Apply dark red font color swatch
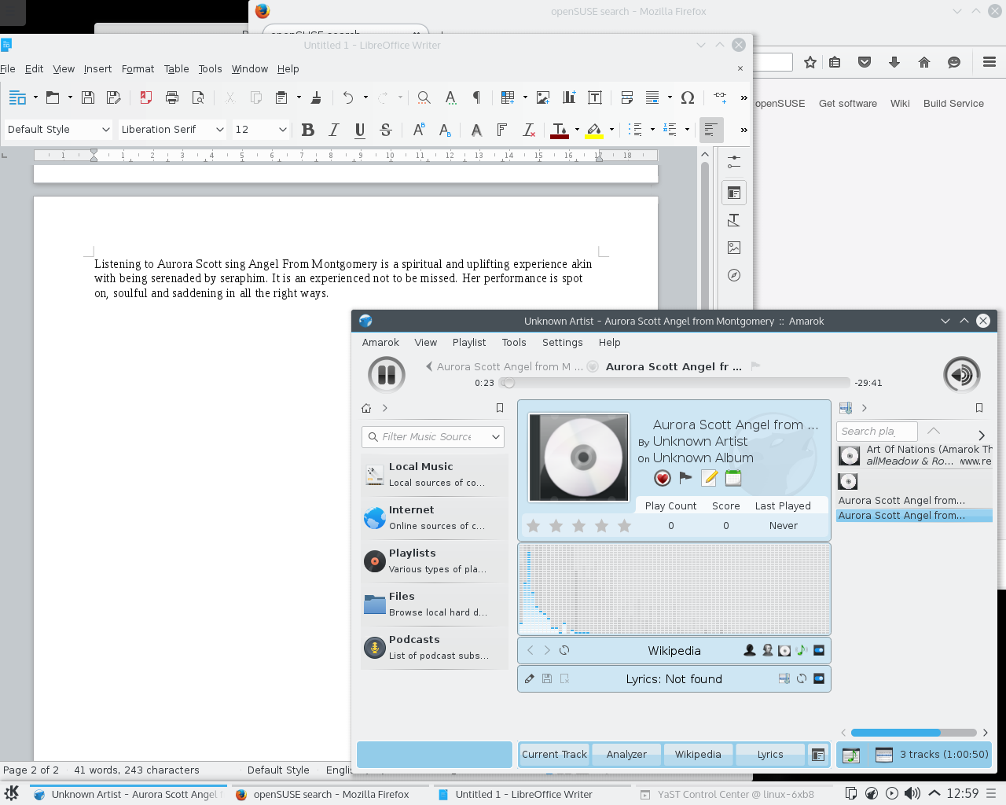This screenshot has width=1006, height=805. click(x=560, y=130)
